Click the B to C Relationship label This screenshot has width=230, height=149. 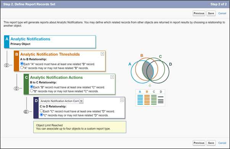(x=43, y=83)
